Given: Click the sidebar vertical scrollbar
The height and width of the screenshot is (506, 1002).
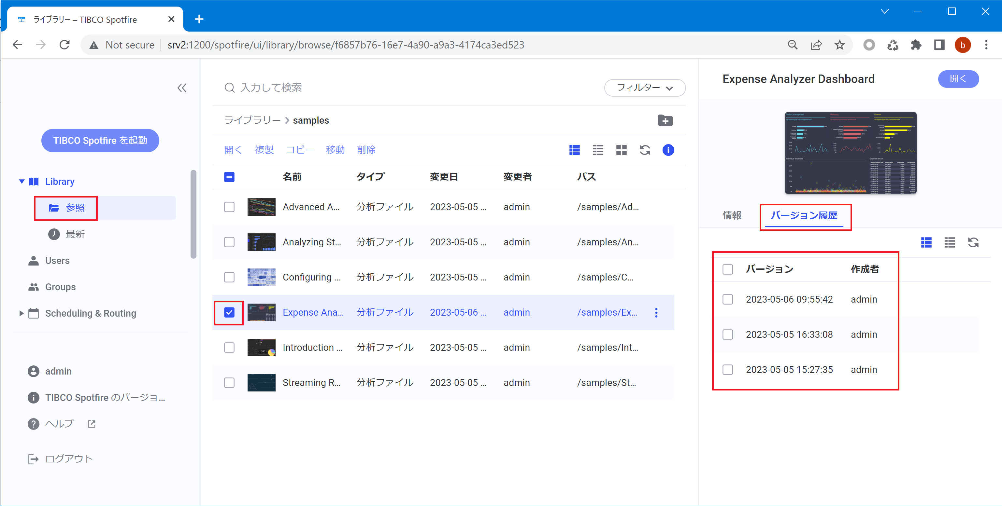Looking at the screenshot, I should [x=193, y=214].
